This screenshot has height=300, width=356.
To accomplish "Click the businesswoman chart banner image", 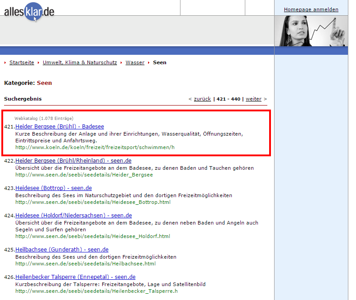I will click(x=311, y=31).
